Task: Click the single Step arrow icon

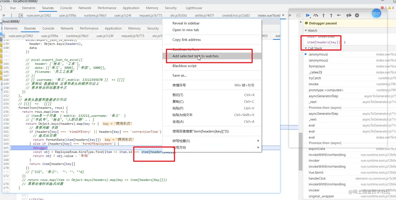Action: point(339,15)
